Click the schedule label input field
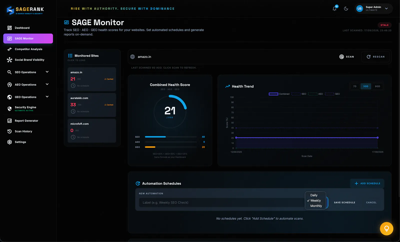Screen dimensions: 400x242 221,203
